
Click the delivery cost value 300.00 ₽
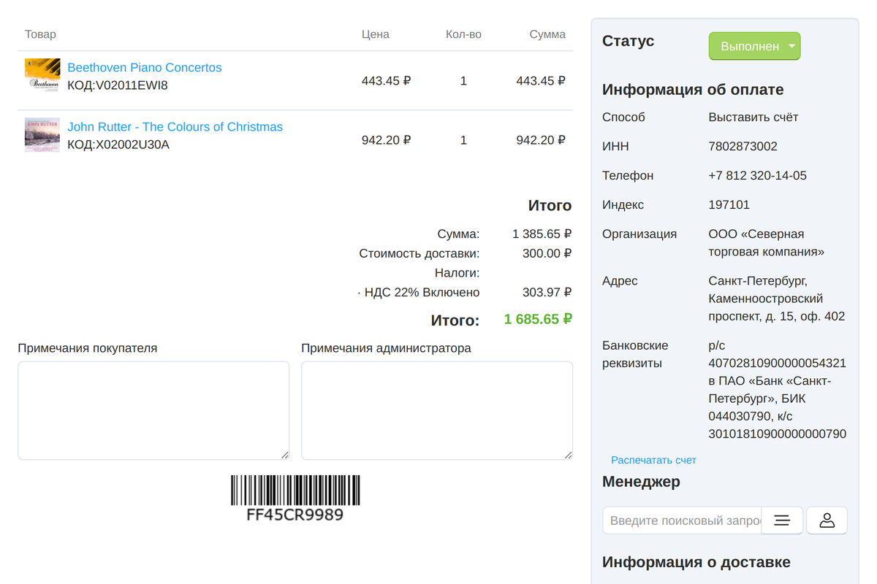(x=547, y=253)
